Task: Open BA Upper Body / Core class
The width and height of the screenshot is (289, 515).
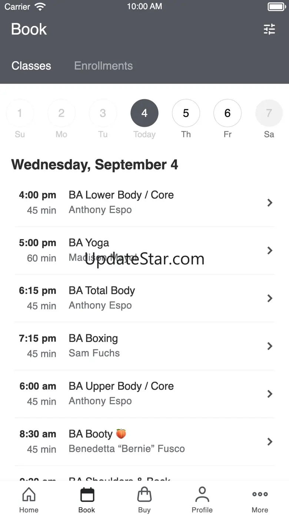Action: coord(144,394)
